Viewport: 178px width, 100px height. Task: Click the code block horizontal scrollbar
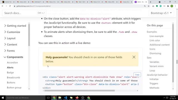pyautogui.click(x=80, y=91)
